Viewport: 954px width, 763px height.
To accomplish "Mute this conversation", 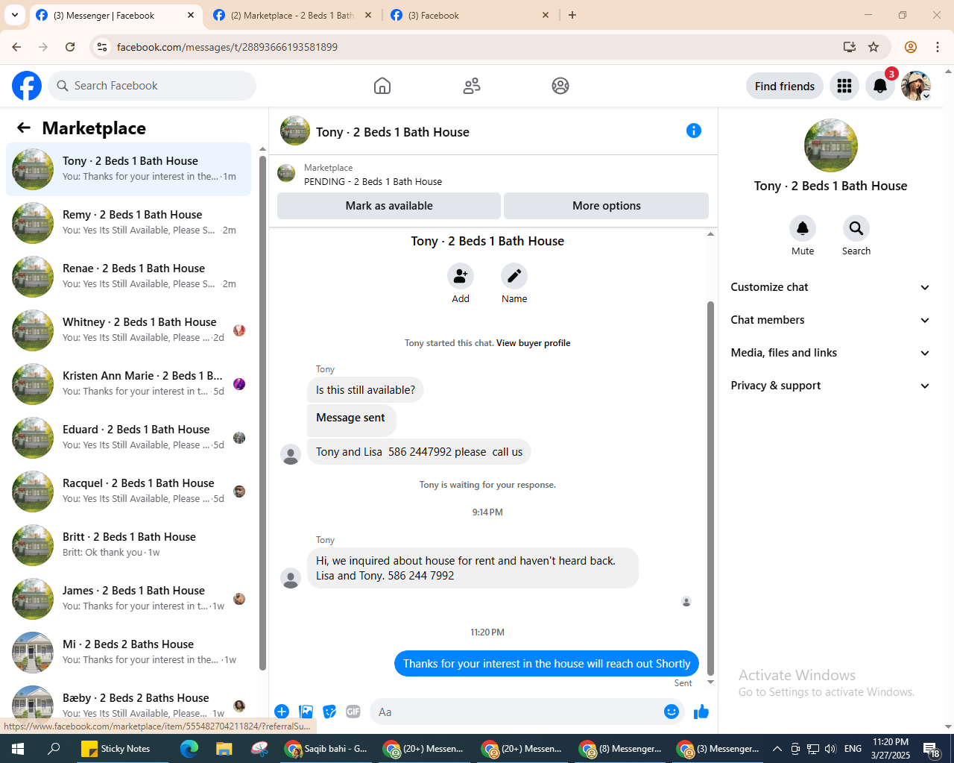I will [x=803, y=228].
